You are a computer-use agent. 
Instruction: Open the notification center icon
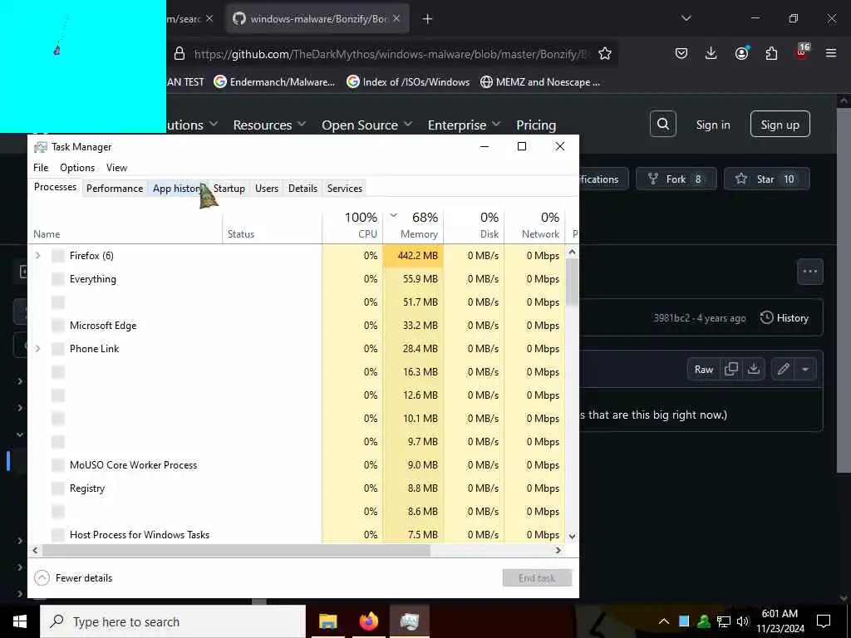(x=824, y=621)
